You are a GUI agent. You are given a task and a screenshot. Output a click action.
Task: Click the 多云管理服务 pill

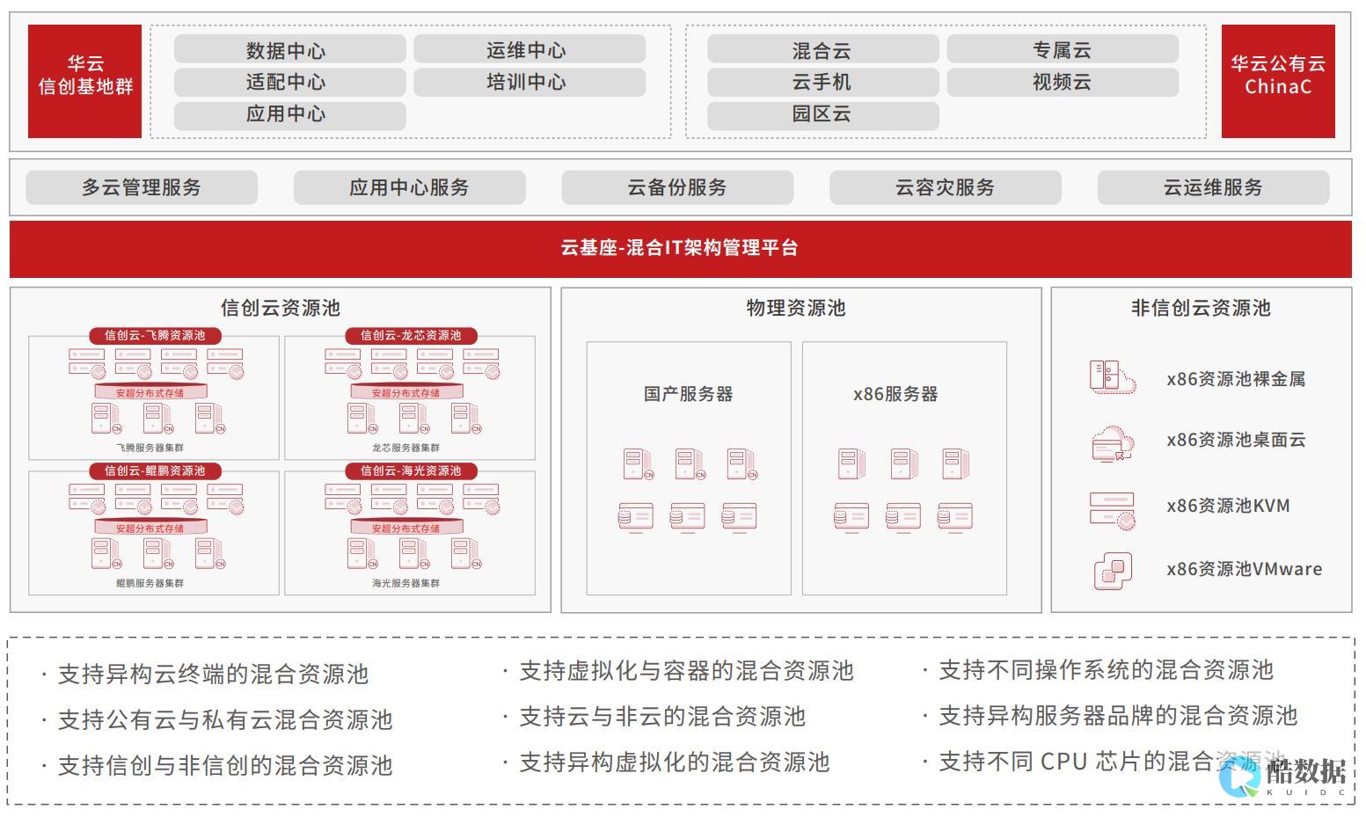click(142, 187)
